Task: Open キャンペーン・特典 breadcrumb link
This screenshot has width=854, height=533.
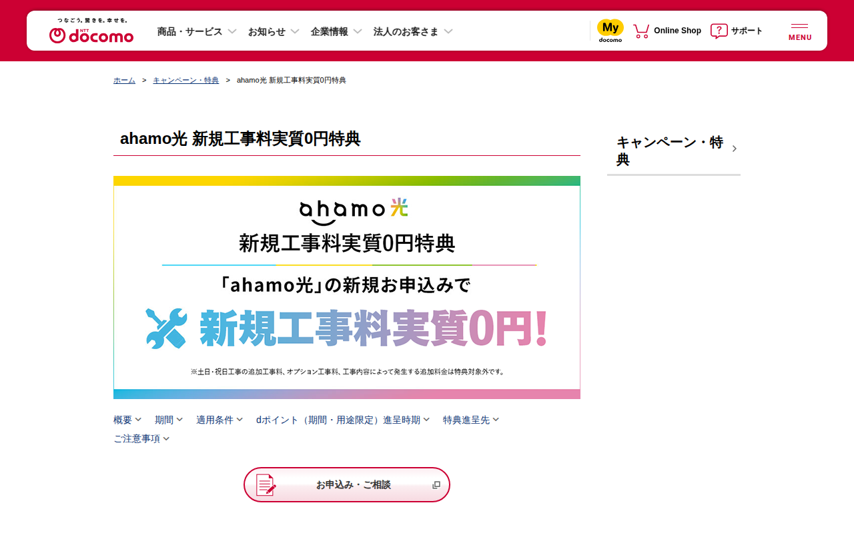Action: tap(186, 80)
